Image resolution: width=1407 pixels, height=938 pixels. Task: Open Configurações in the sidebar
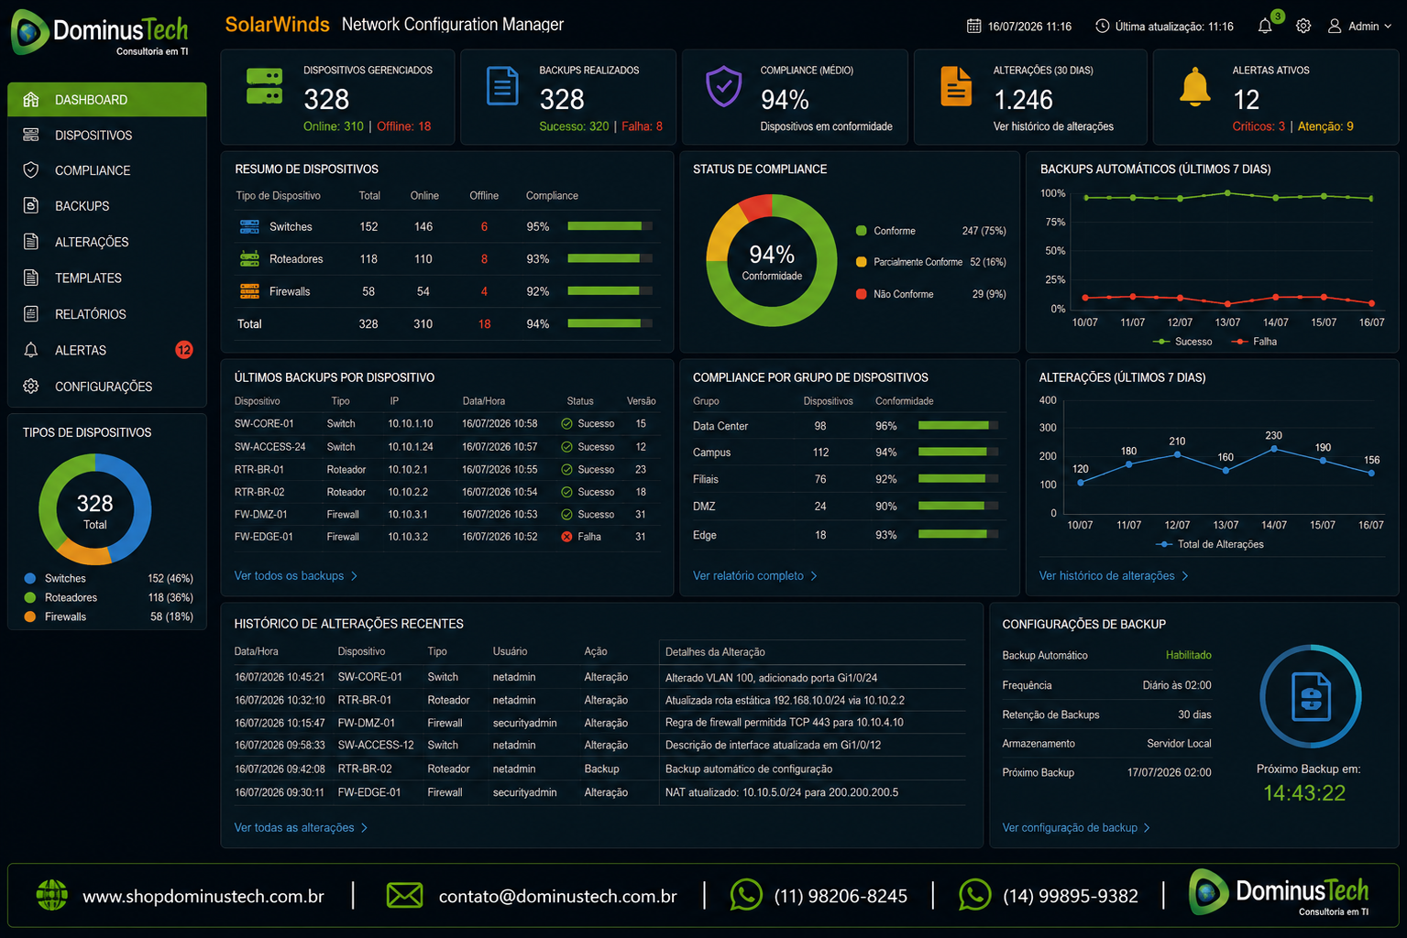(x=107, y=387)
